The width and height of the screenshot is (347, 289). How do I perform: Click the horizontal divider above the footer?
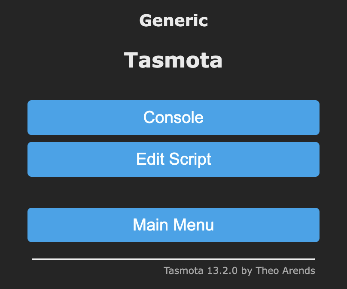[x=173, y=258]
